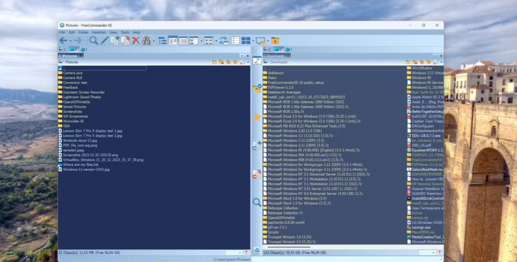
Task: Open the right panel filter combo box dropdown
Action: click(433, 252)
